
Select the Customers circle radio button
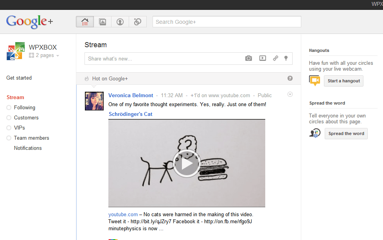9,118
